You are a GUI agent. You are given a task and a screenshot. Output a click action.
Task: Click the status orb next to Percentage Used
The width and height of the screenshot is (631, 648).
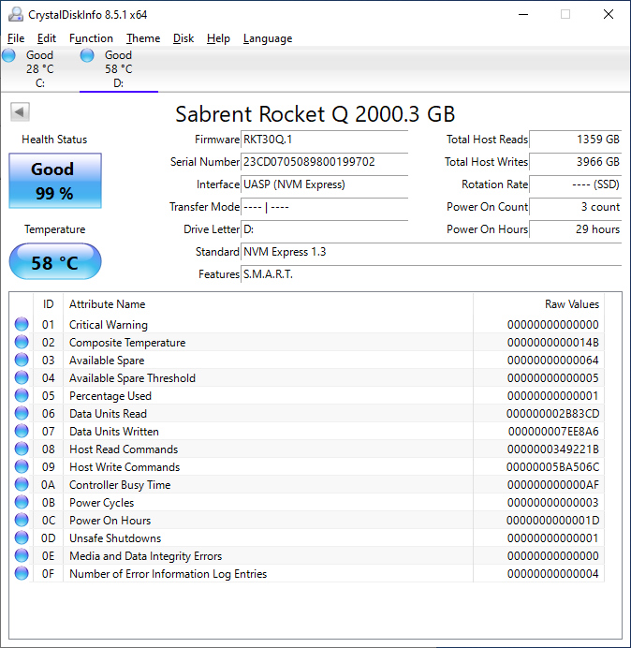[x=22, y=396]
